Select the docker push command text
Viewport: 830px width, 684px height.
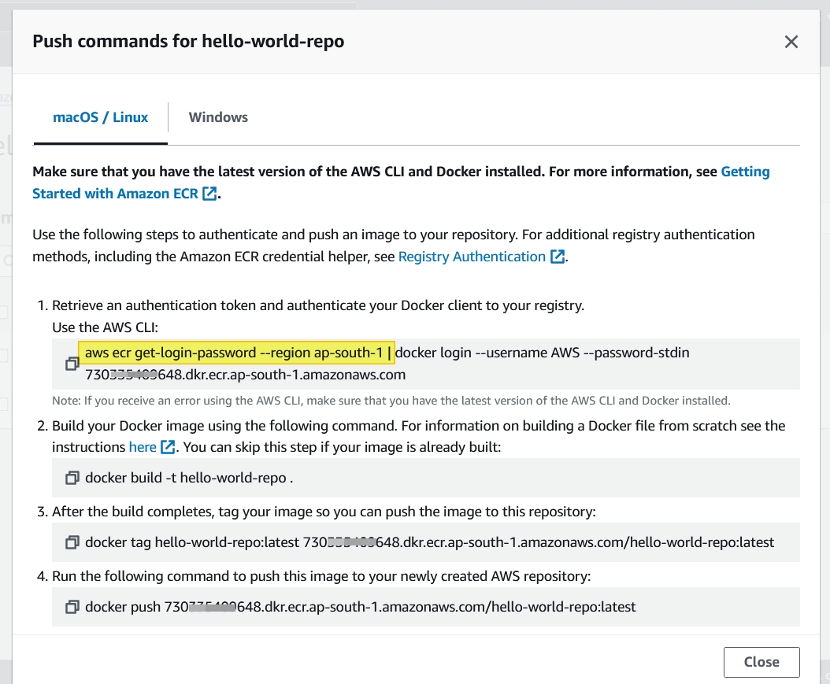(x=360, y=607)
